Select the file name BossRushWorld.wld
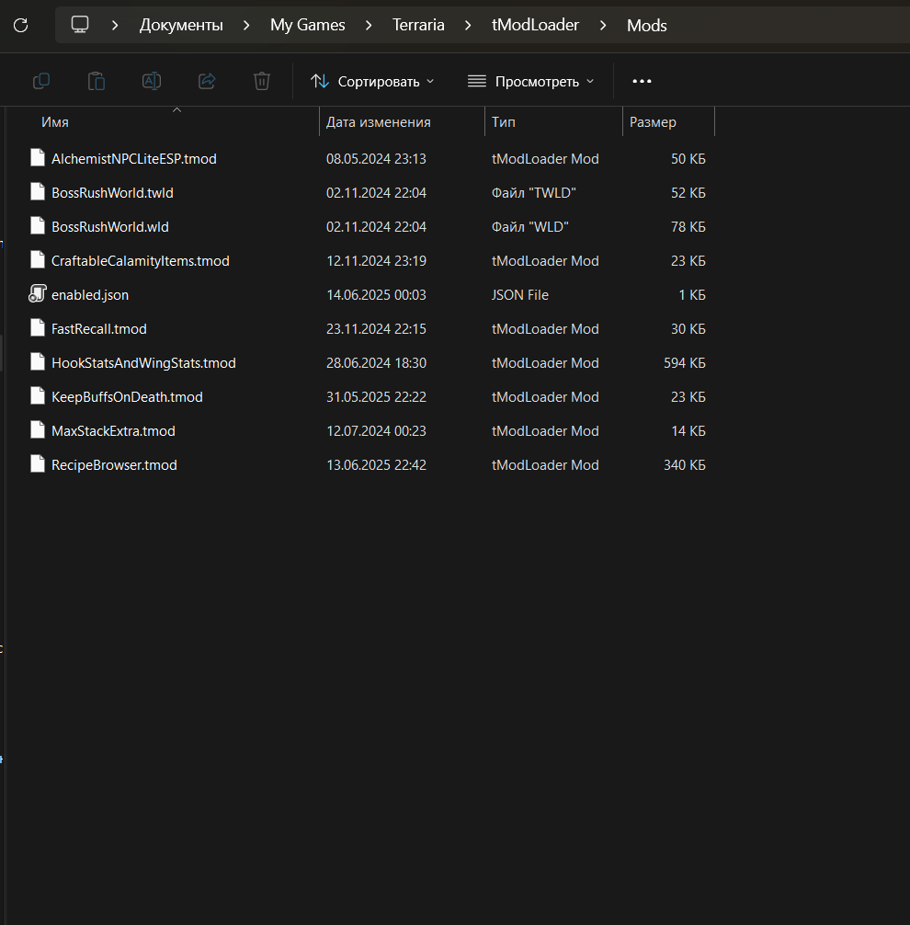910x925 pixels. 110,226
